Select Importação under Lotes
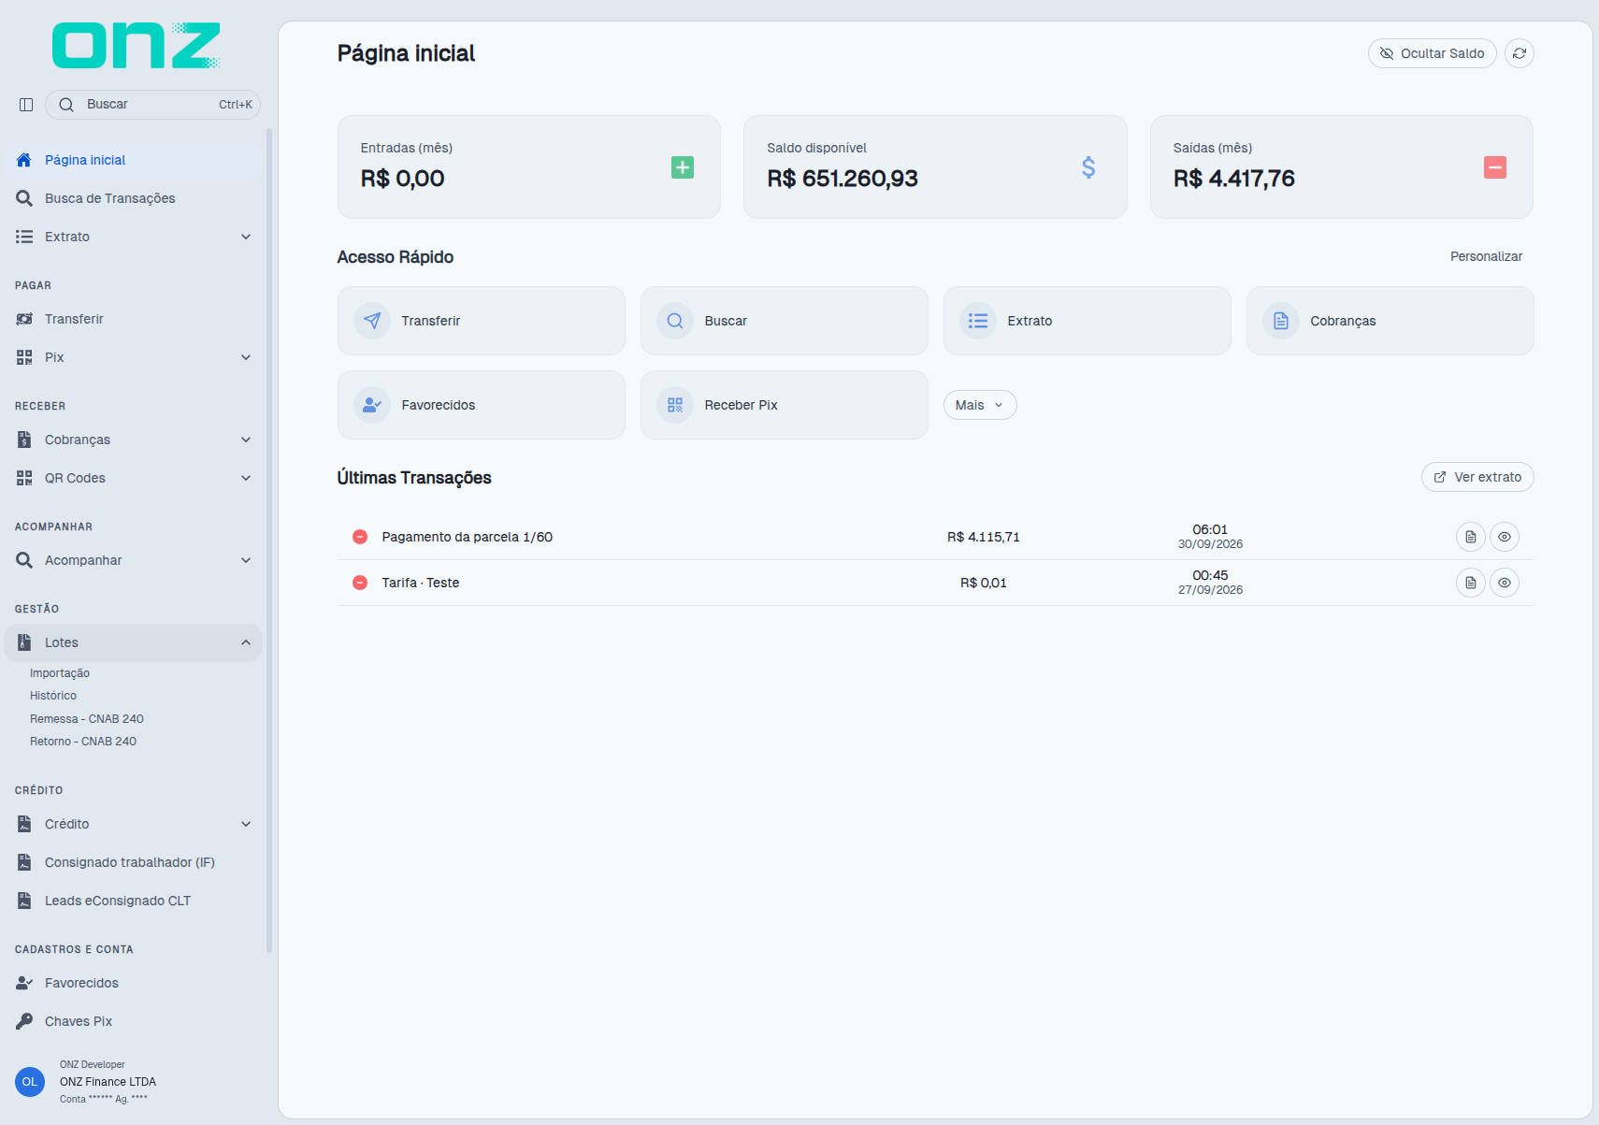Screen dimensions: 1599x1125 [60, 673]
